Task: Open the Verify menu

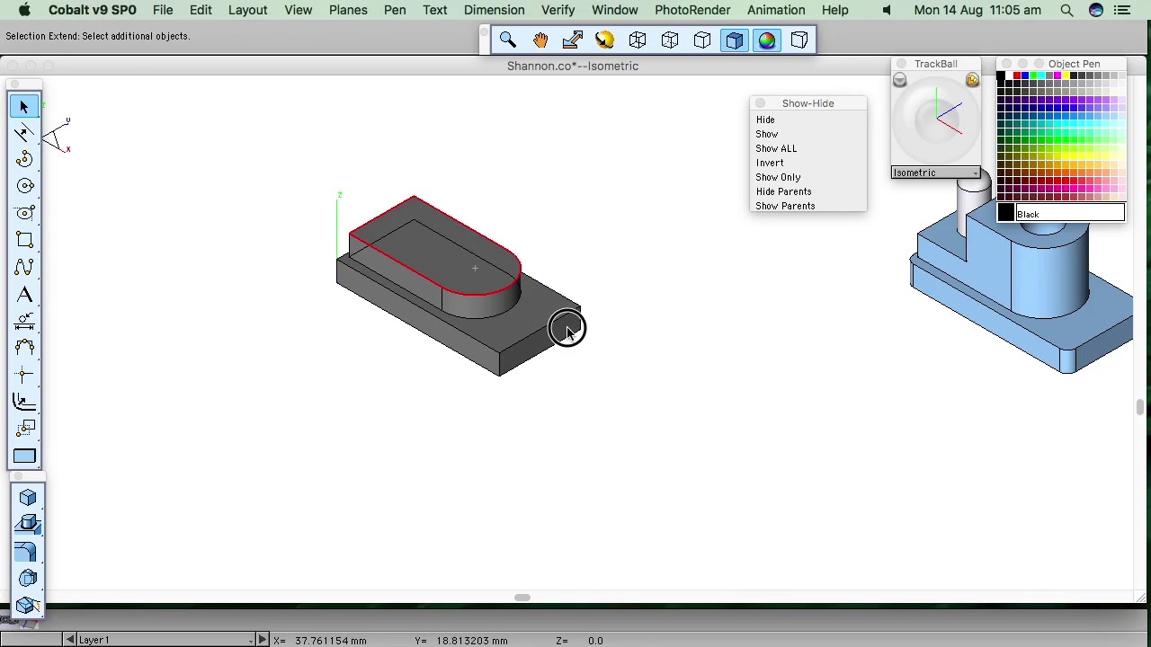Action: 558,10
